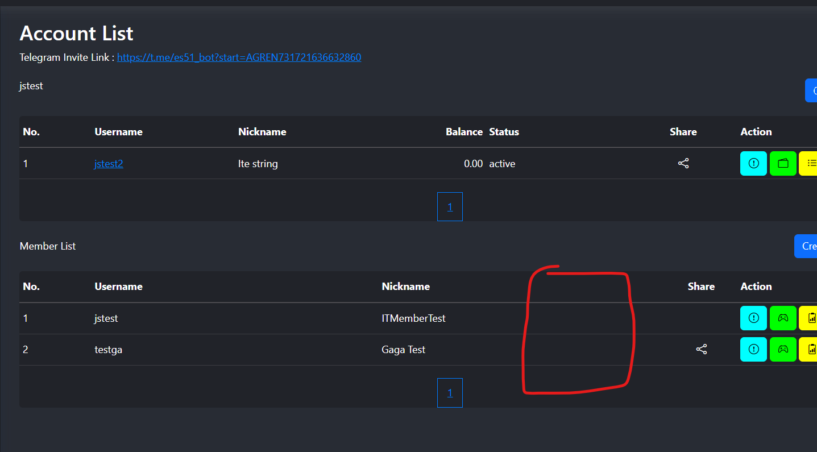Click the Create button above Member List
Image resolution: width=817 pixels, height=452 pixels.
806,246
